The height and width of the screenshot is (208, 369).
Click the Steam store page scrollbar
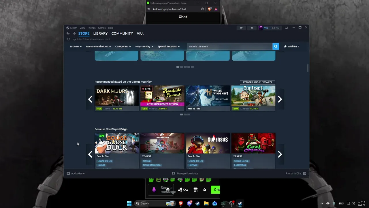pos(308,68)
